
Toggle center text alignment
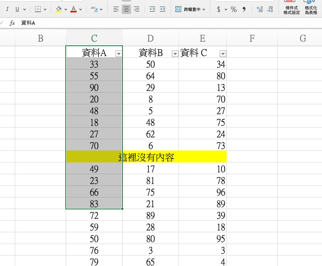(126, 9)
